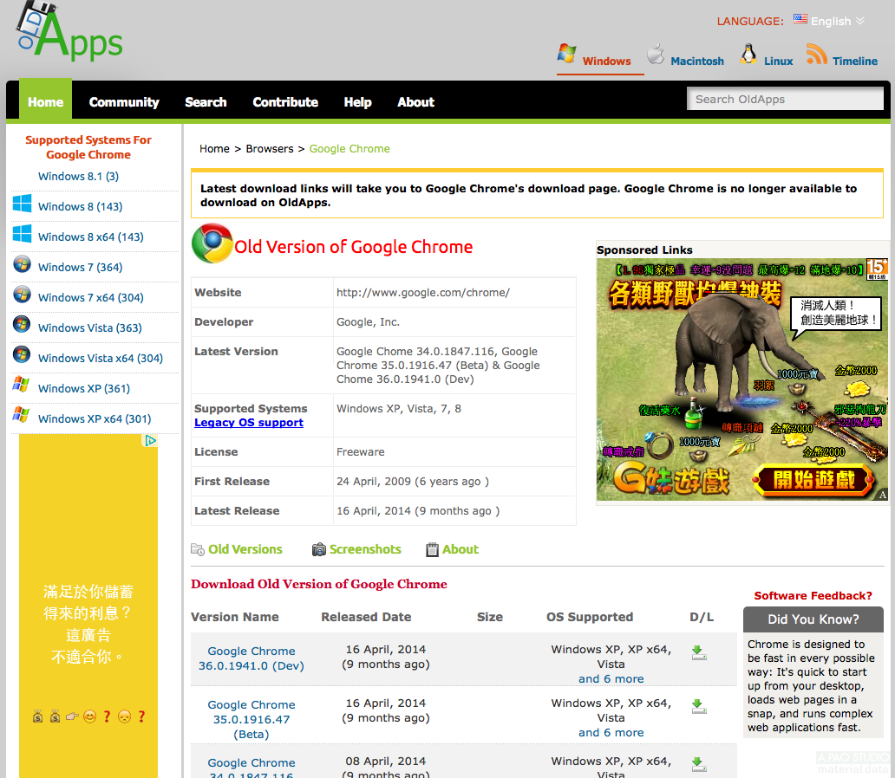Click the Windows 7 x64 orb icon

point(22,294)
